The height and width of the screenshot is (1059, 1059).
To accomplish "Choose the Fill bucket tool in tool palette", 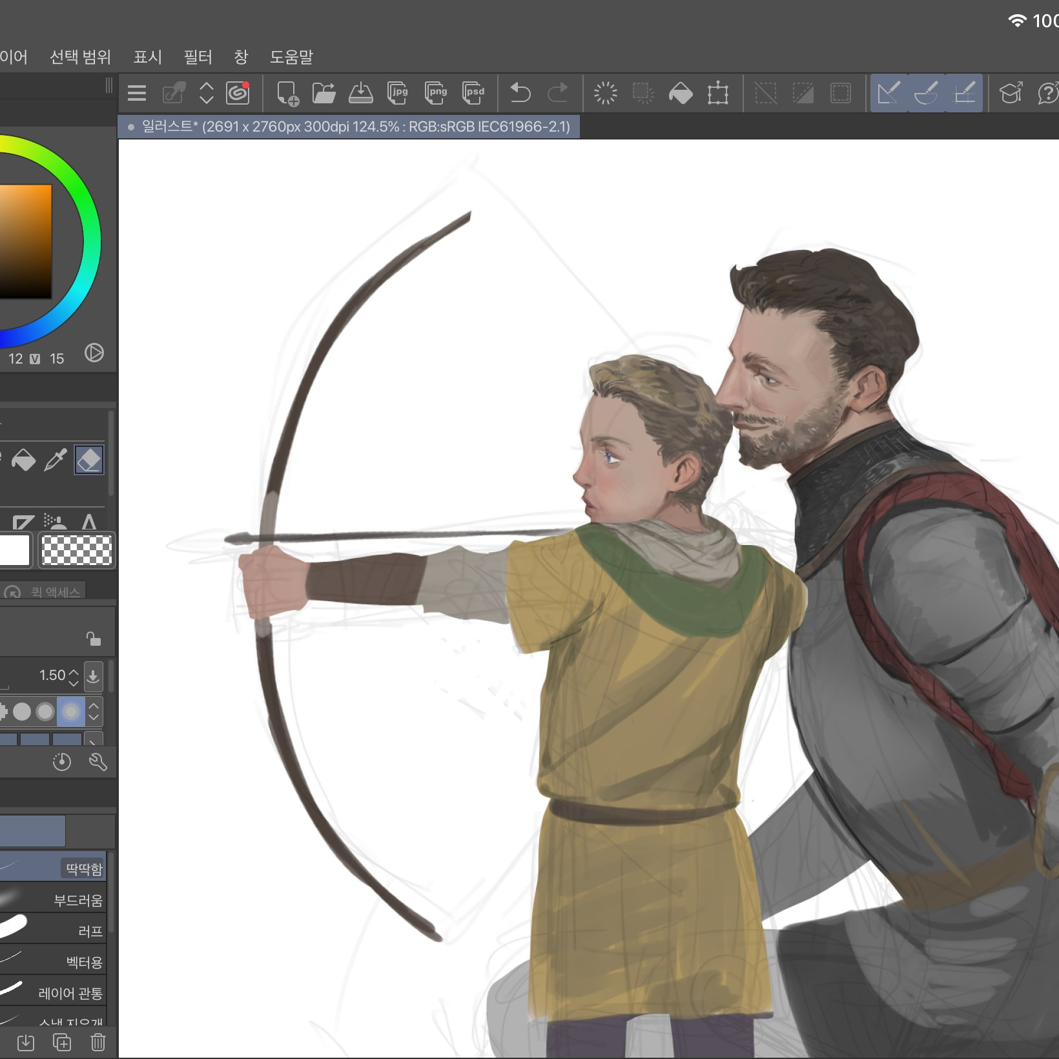I will 24,460.
